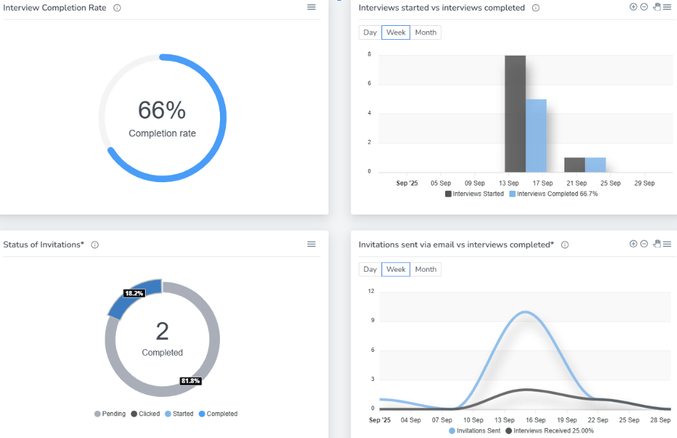Zoom in on Interviews started vs completed chart
Viewport: 677px width, 438px height.
coord(633,7)
